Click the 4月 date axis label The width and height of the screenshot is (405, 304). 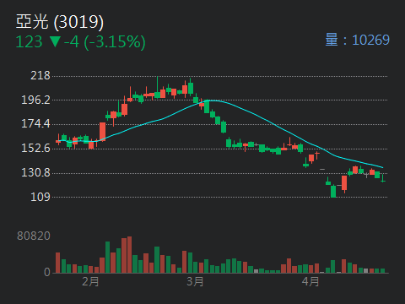tap(310, 281)
